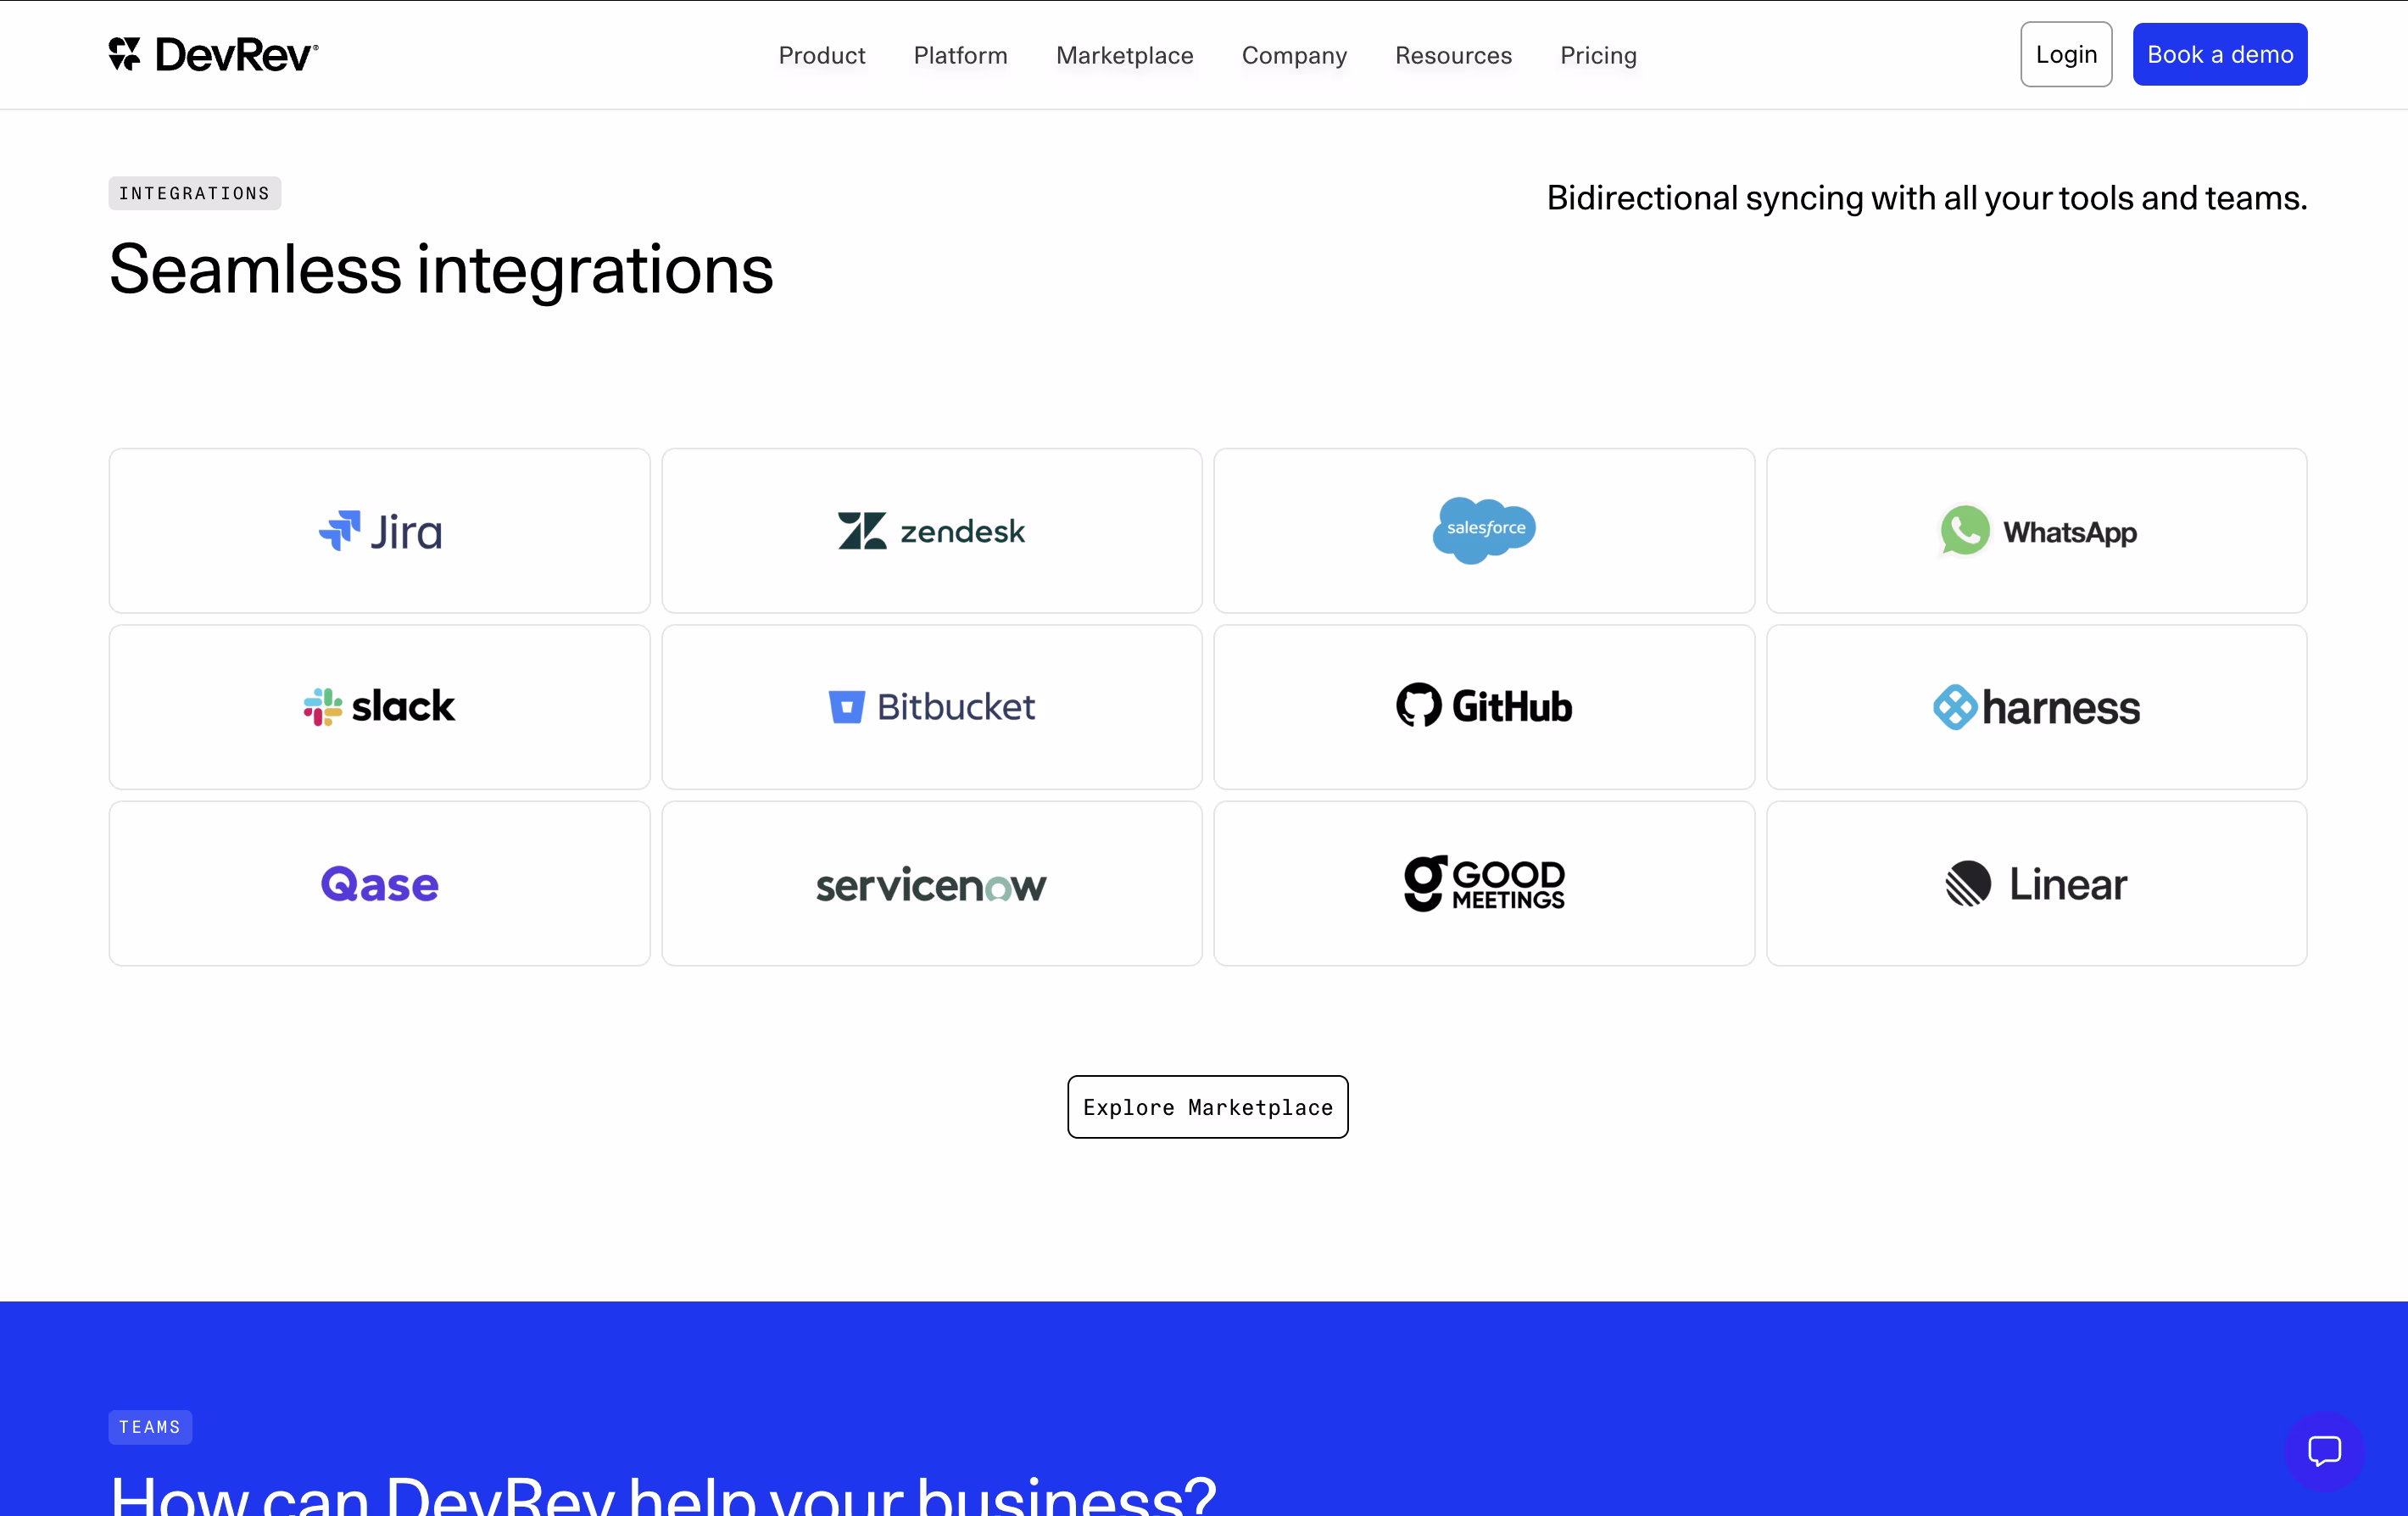Open the Marketplace nav item
This screenshot has height=1516, width=2408.
(x=1124, y=55)
